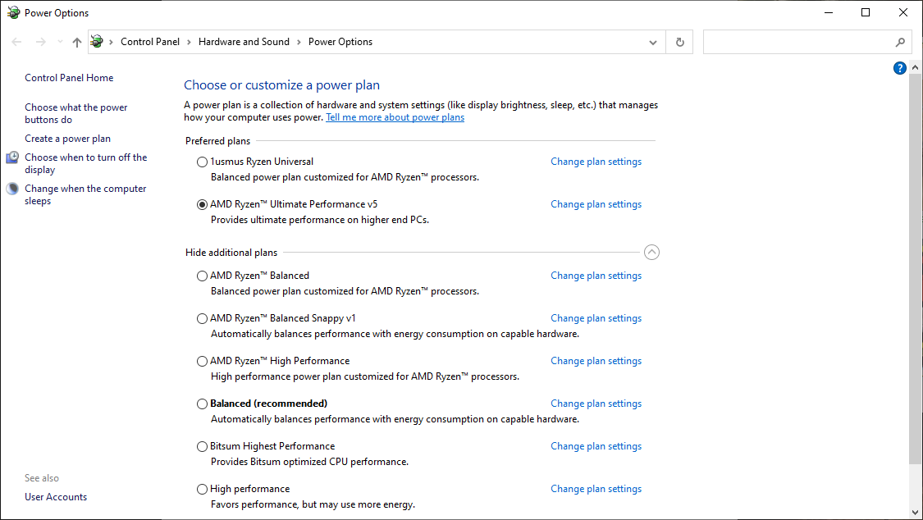
Task: Open Tell me more about power plans
Action: click(395, 117)
